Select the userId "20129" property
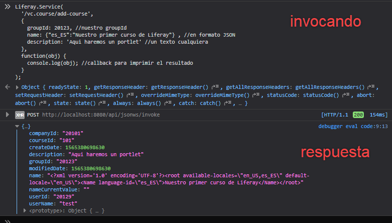 pos(51,196)
